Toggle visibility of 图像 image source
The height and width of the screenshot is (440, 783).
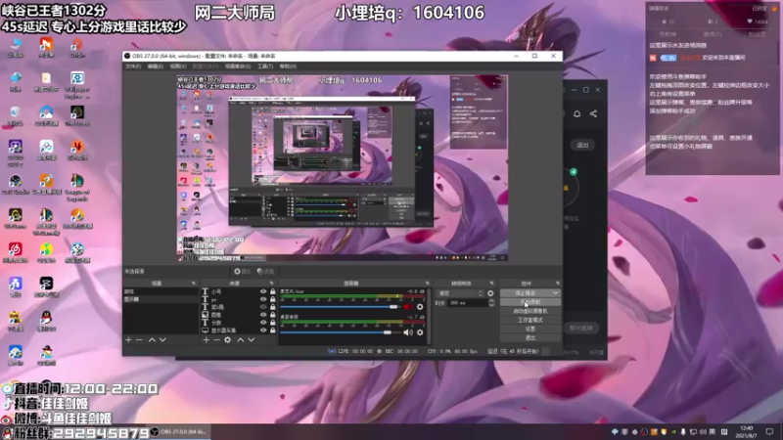point(263,315)
